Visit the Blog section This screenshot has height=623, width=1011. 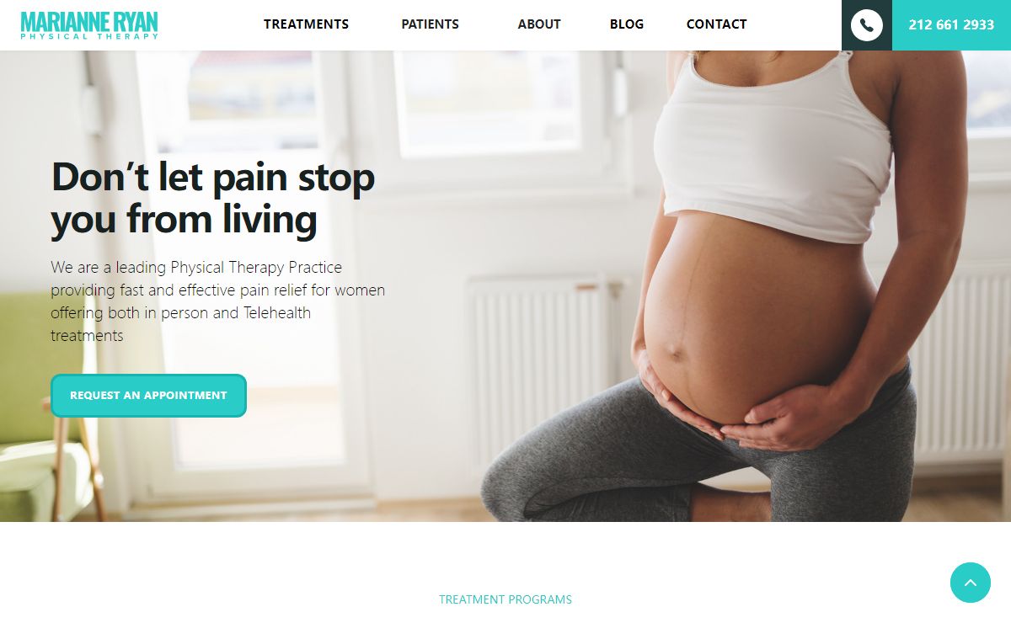[627, 24]
